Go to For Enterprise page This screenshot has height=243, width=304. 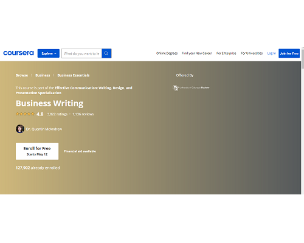tap(226, 53)
